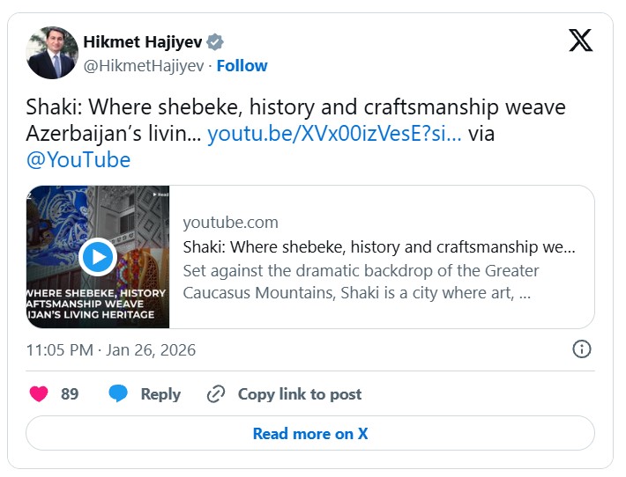Open the 11:05 PM Jan 26 timestamp

click(111, 350)
